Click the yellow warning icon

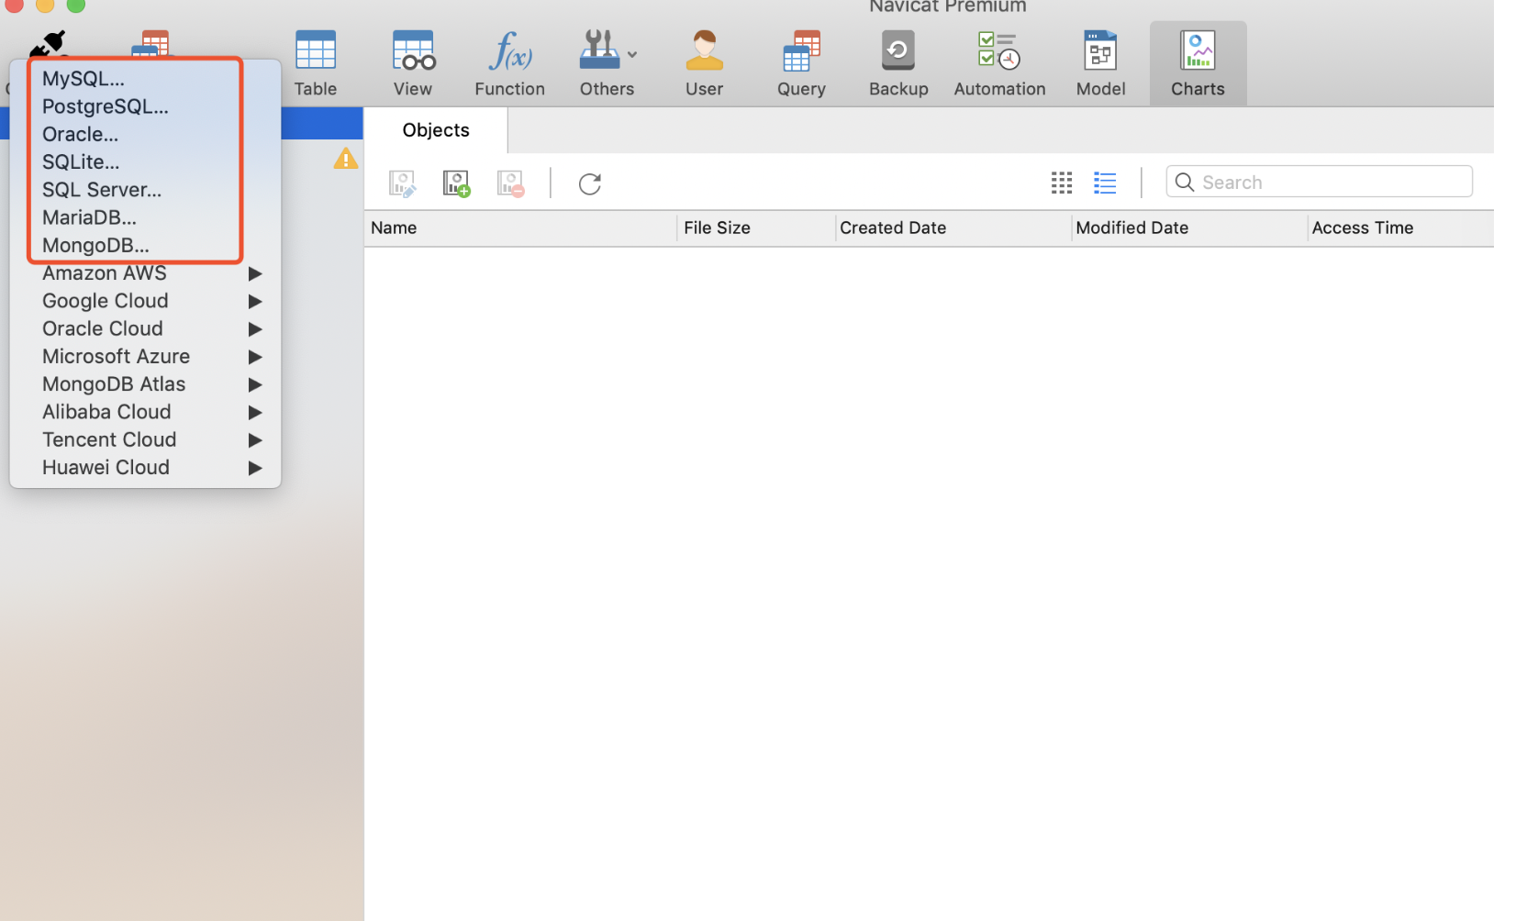(345, 159)
